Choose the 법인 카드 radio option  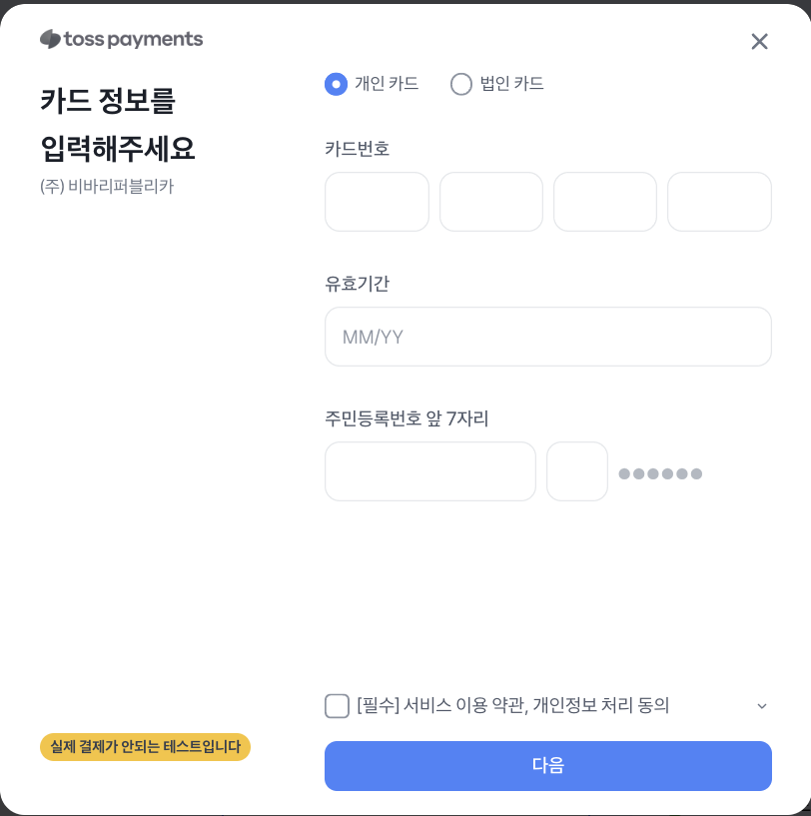tap(461, 84)
